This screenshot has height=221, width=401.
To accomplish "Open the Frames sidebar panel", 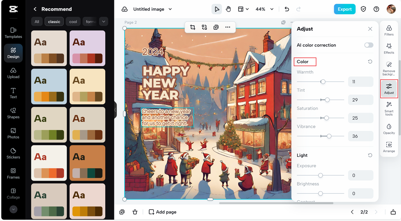I will point(13,173).
